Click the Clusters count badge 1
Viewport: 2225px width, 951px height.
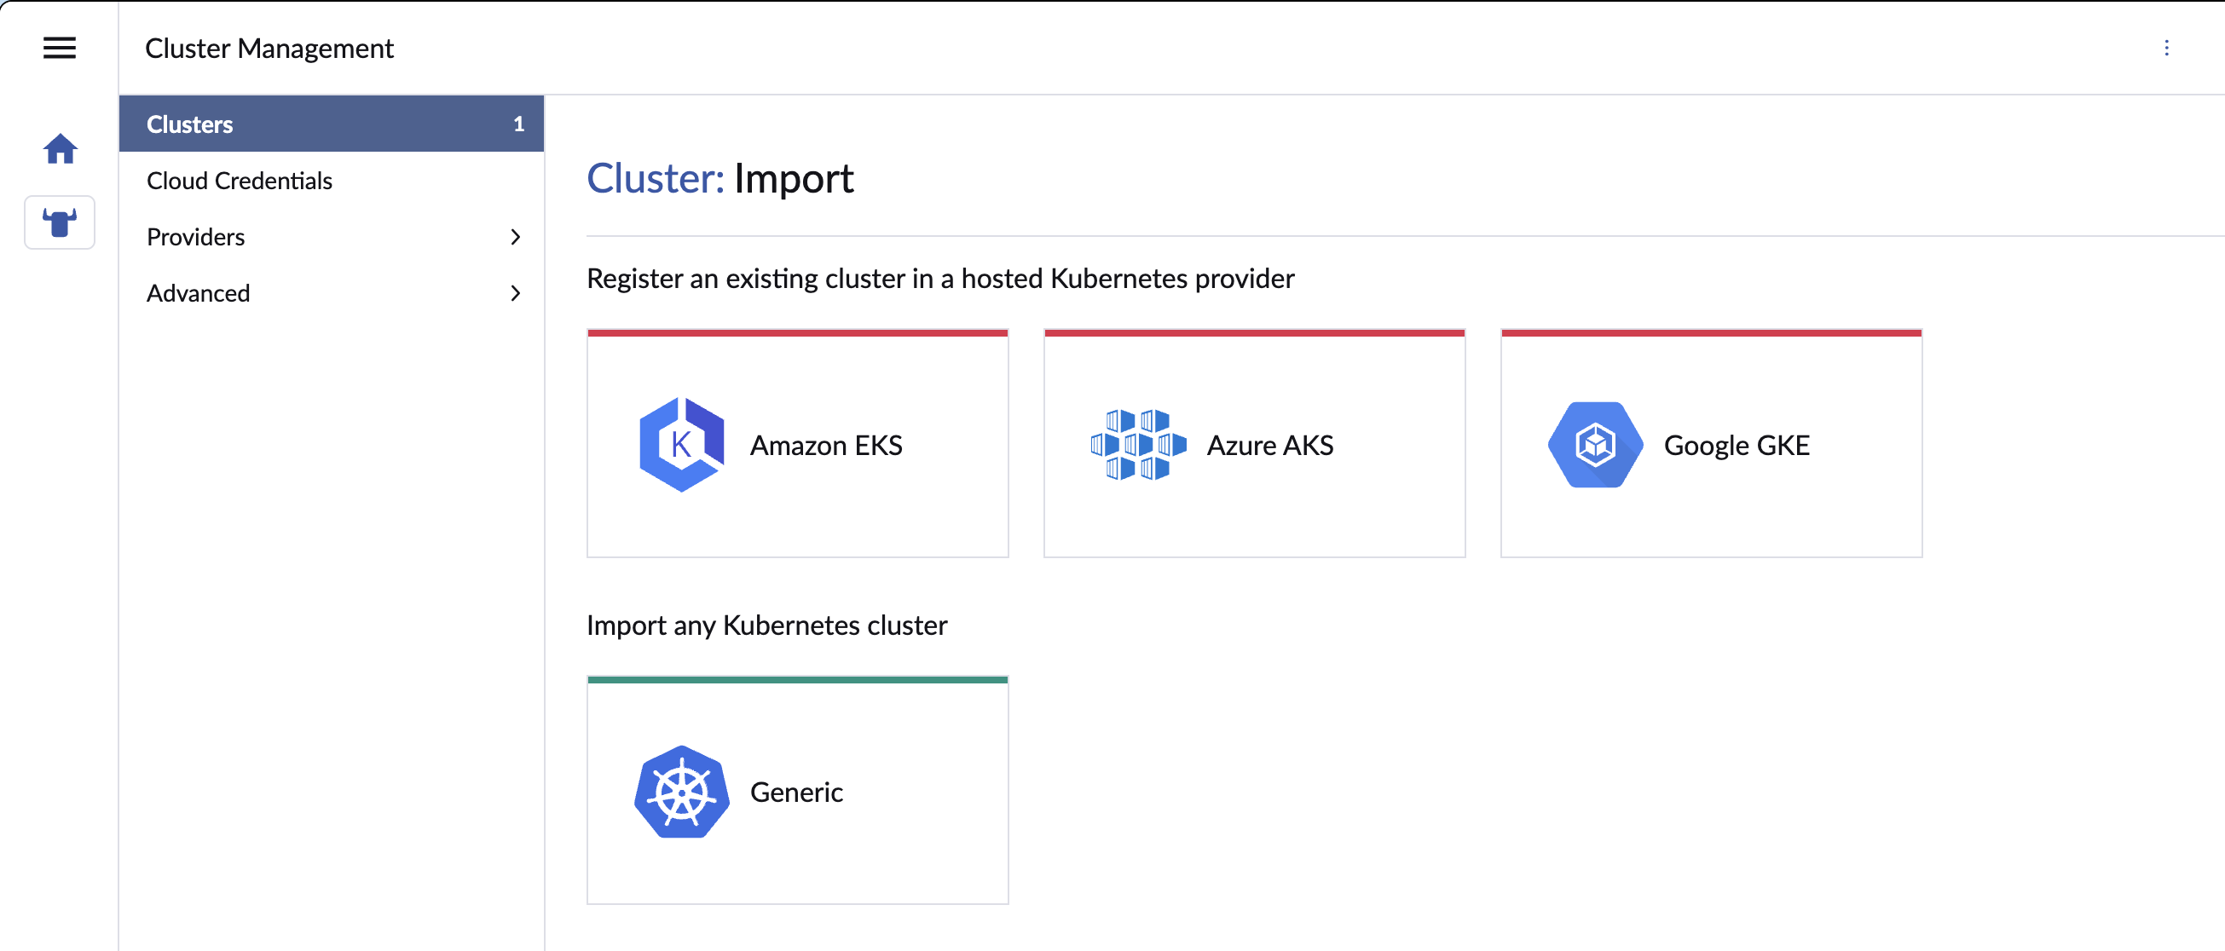click(518, 124)
